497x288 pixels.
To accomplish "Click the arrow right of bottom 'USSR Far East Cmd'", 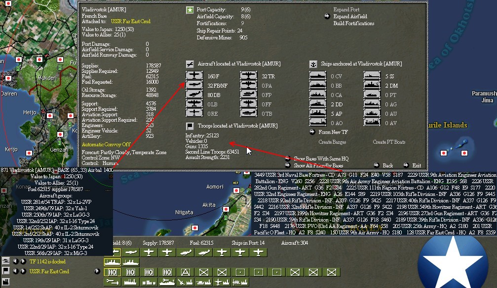I will (x=97, y=271).
